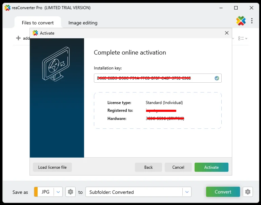Open the list view options dropdown

click(242, 38)
